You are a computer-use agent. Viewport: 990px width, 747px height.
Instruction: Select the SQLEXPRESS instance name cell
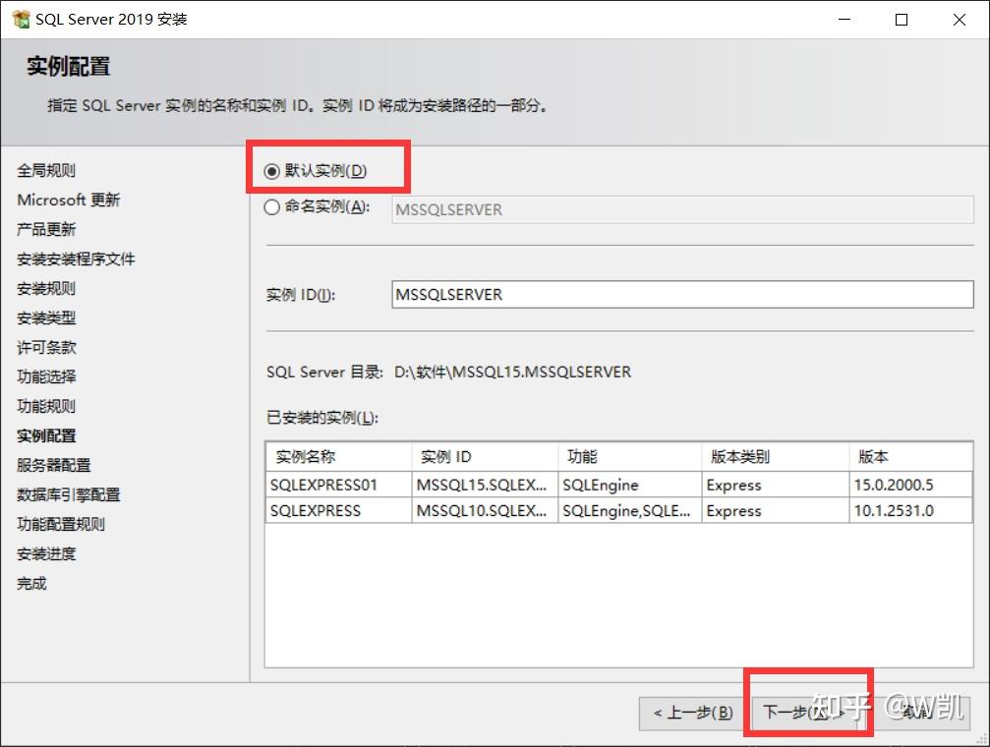pos(338,511)
